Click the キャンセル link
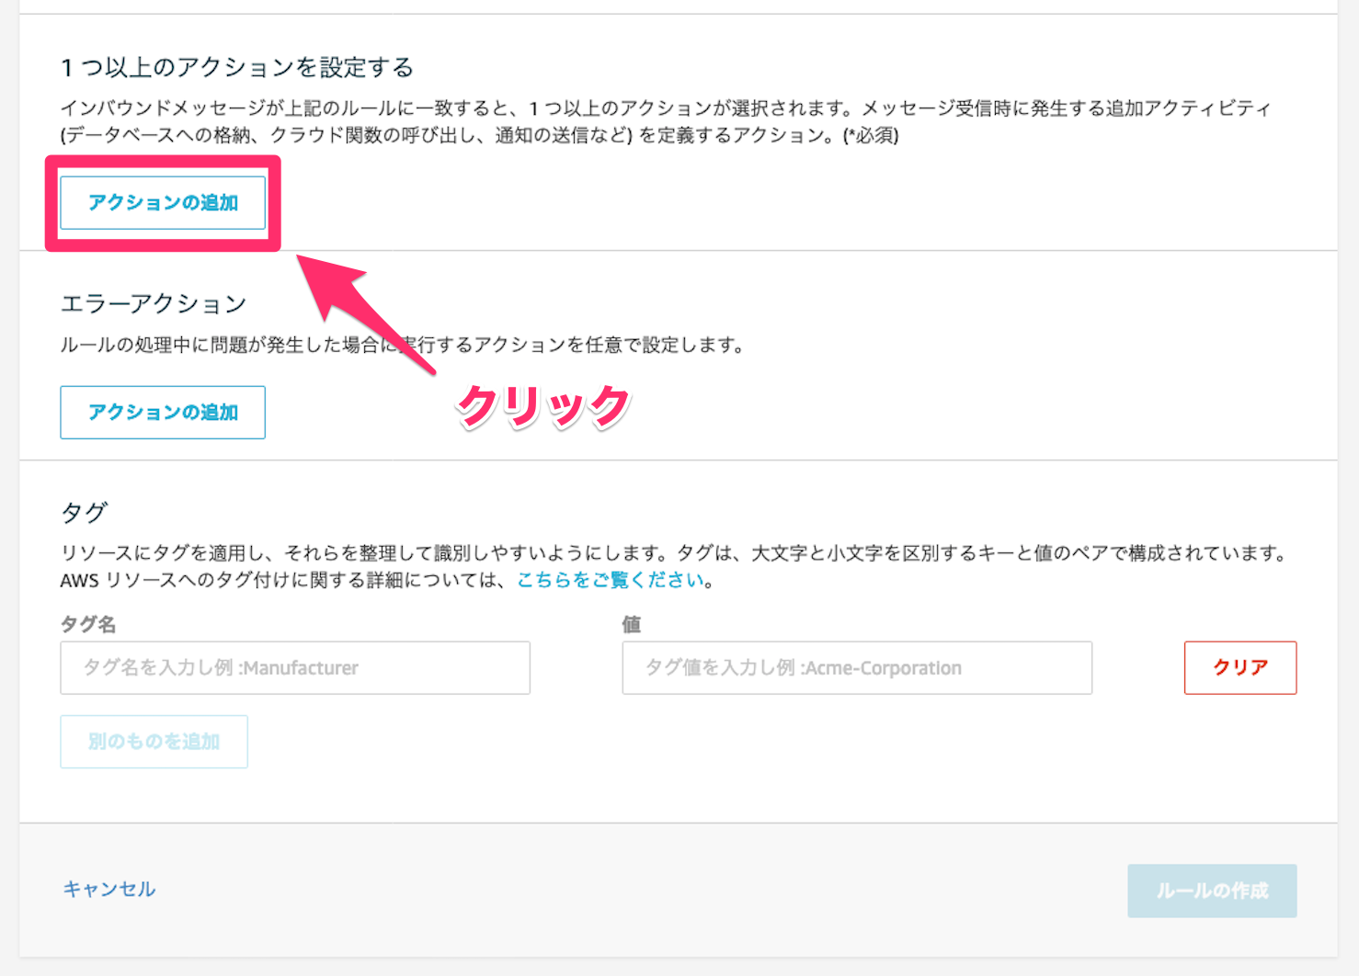The width and height of the screenshot is (1359, 976). [109, 889]
